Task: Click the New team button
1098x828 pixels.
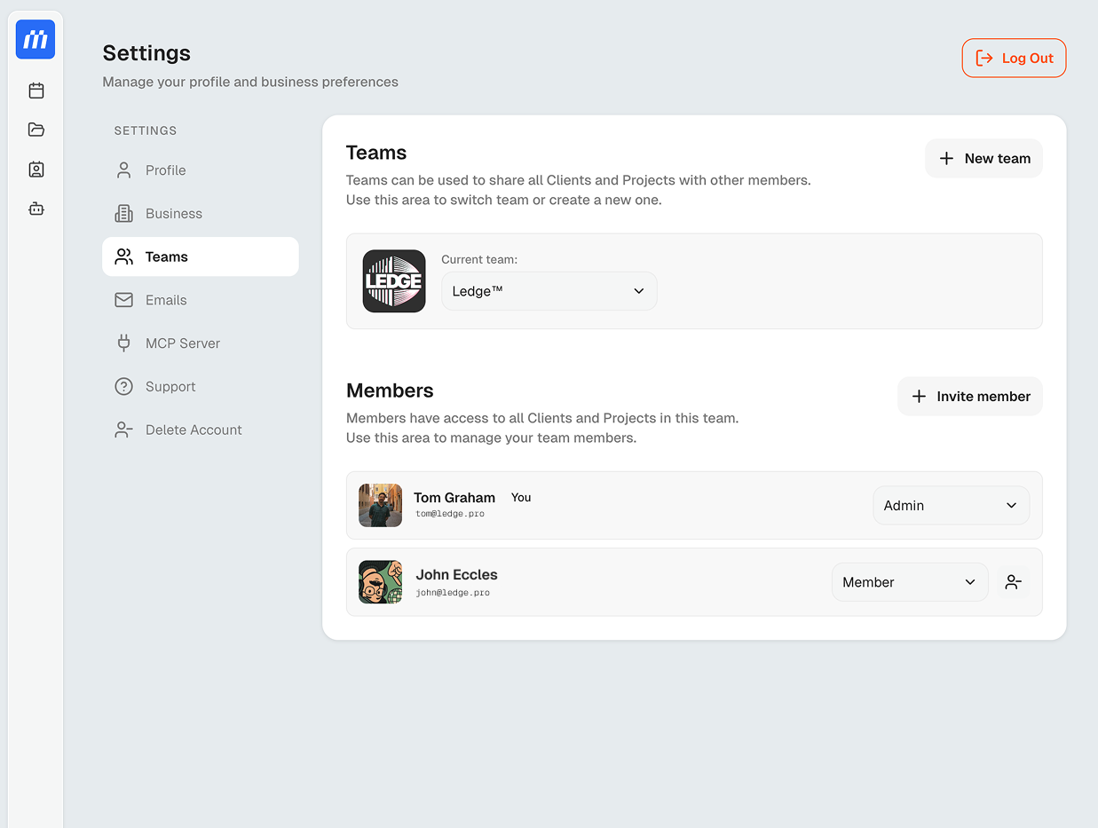Action: click(x=983, y=159)
